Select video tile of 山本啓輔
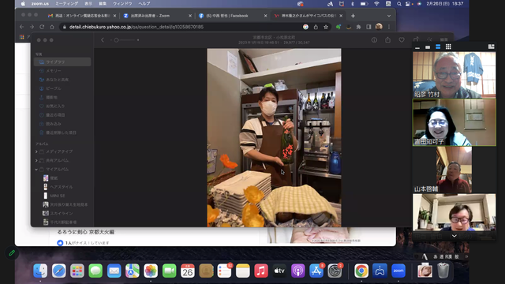This screenshot has width=505, height=284. pos(454,170)
